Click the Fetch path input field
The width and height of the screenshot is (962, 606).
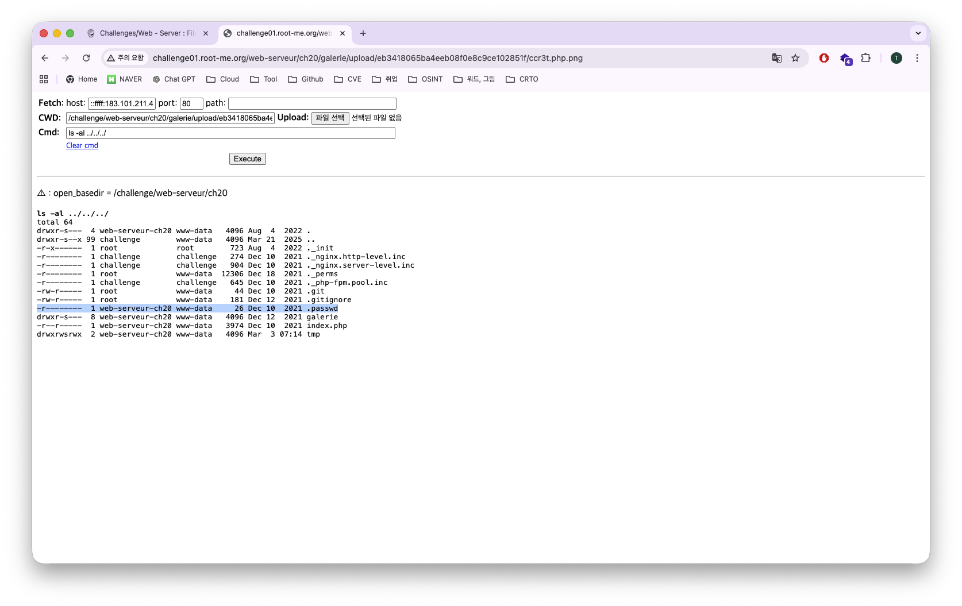pos(312,103)
